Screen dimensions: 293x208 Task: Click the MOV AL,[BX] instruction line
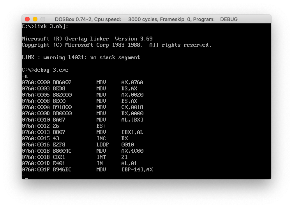pyautogui.click(x=83, y=120)
